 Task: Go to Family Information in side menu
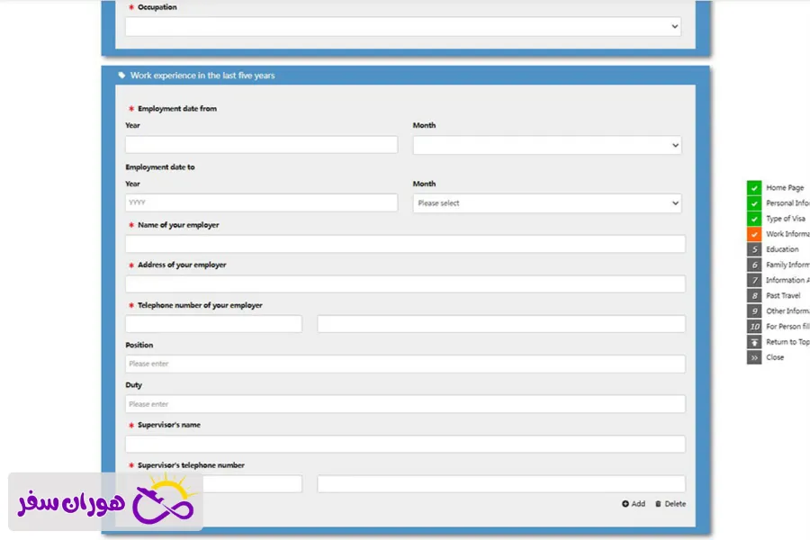coord(787,265)
